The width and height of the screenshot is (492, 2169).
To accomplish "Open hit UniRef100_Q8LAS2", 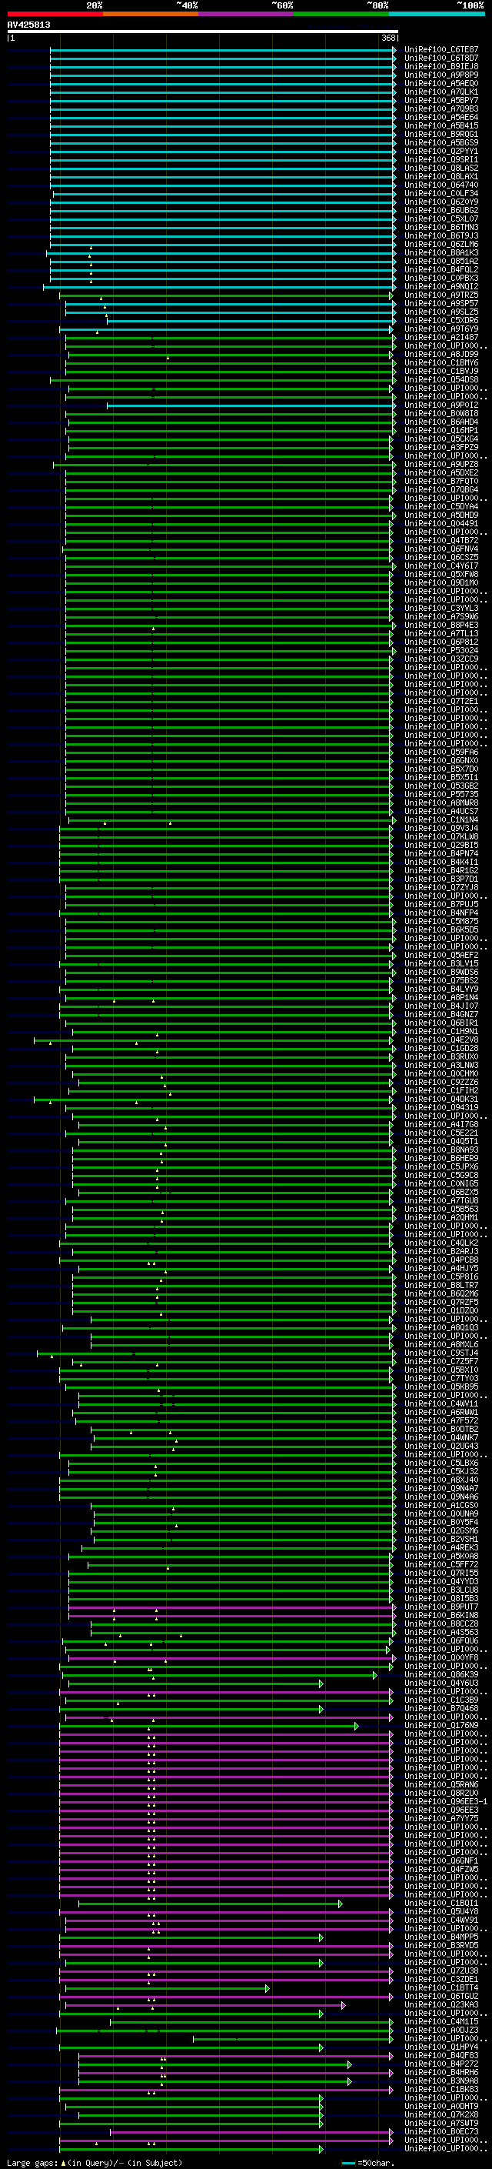I will click(x=440, y=169).
